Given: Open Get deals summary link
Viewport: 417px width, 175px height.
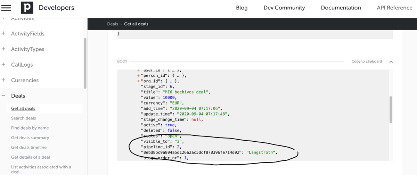Looking at the screenshot, I should (30, 137).
